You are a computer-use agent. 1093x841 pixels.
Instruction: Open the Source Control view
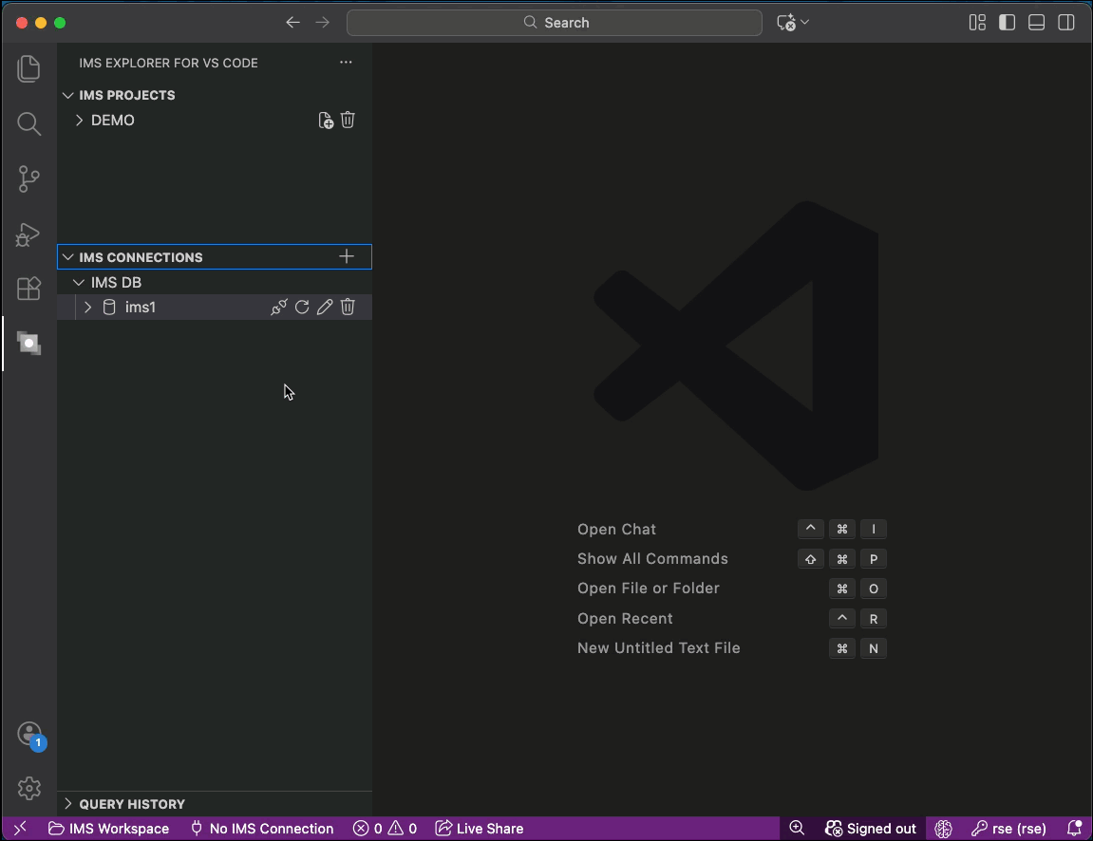pyautogui.click(x=28, y=178)
